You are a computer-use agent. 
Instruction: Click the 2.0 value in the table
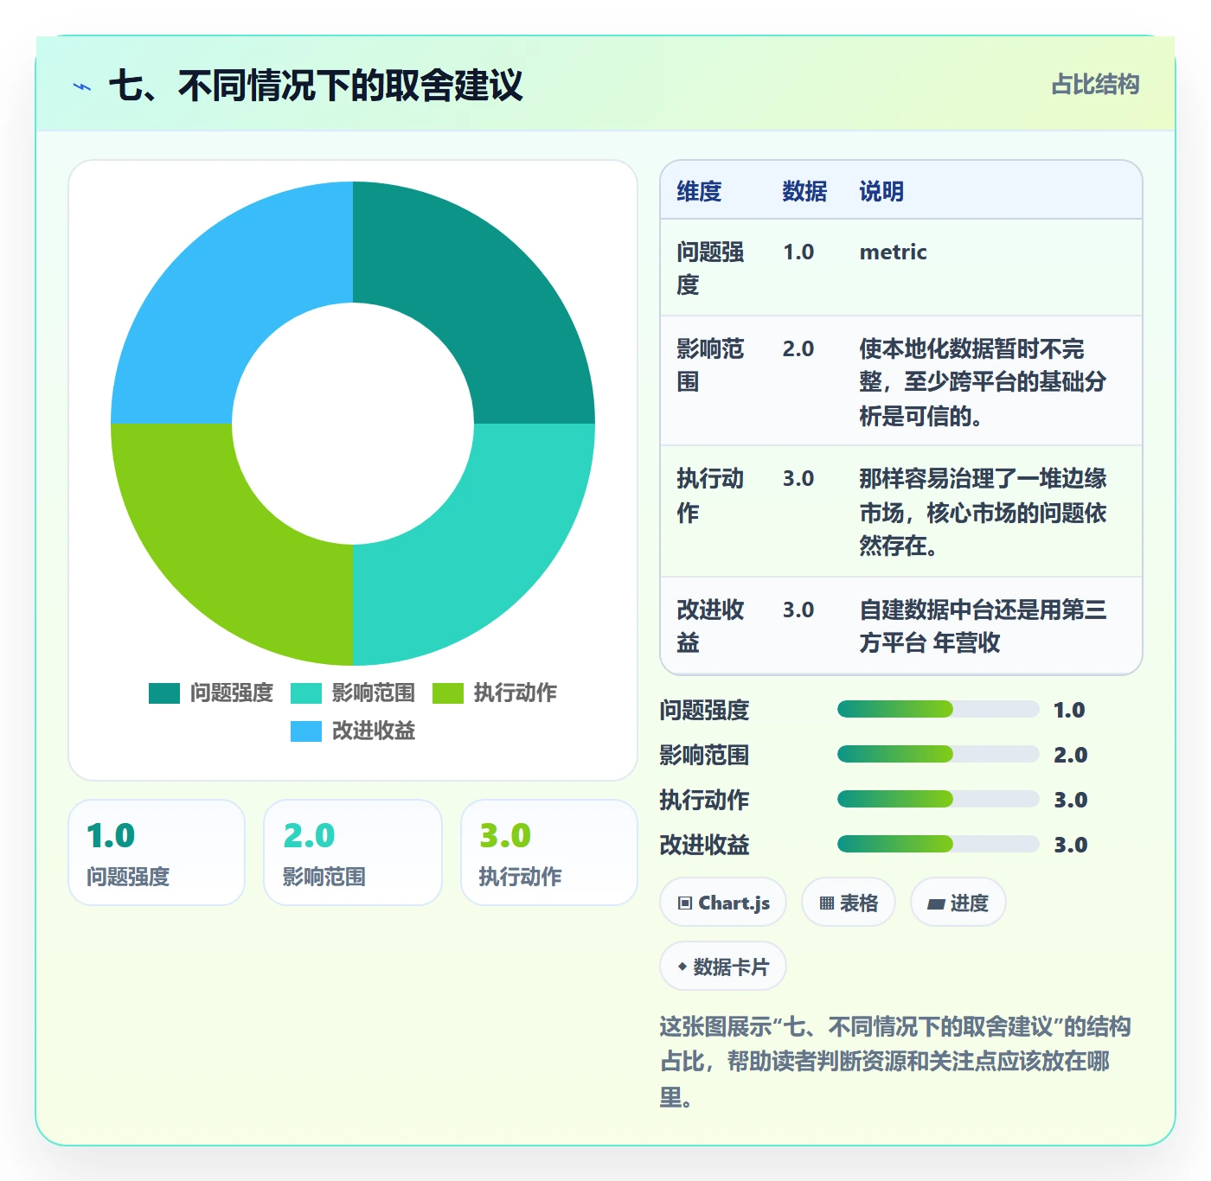798,349
